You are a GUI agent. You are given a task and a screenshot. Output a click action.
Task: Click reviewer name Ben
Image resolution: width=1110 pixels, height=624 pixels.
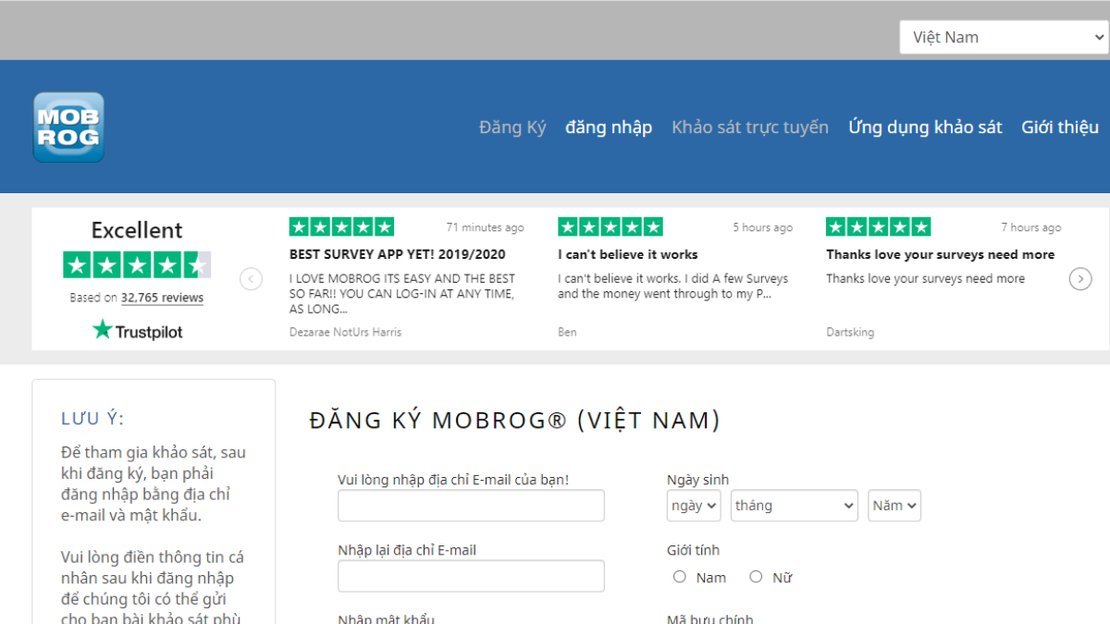[x=567, y=332]
